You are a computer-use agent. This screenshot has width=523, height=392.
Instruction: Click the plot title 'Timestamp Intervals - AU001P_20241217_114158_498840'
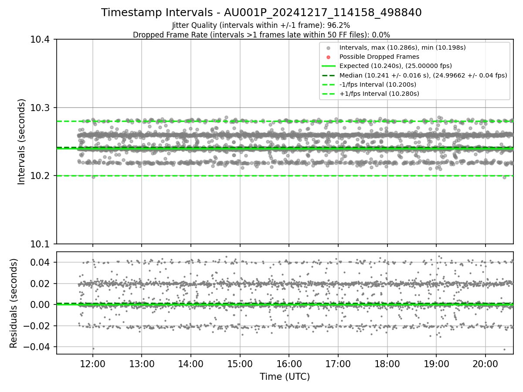[261, 13]
